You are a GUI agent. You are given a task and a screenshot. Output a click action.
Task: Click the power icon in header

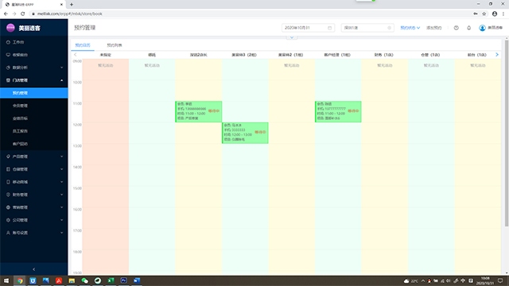(456, 28)
